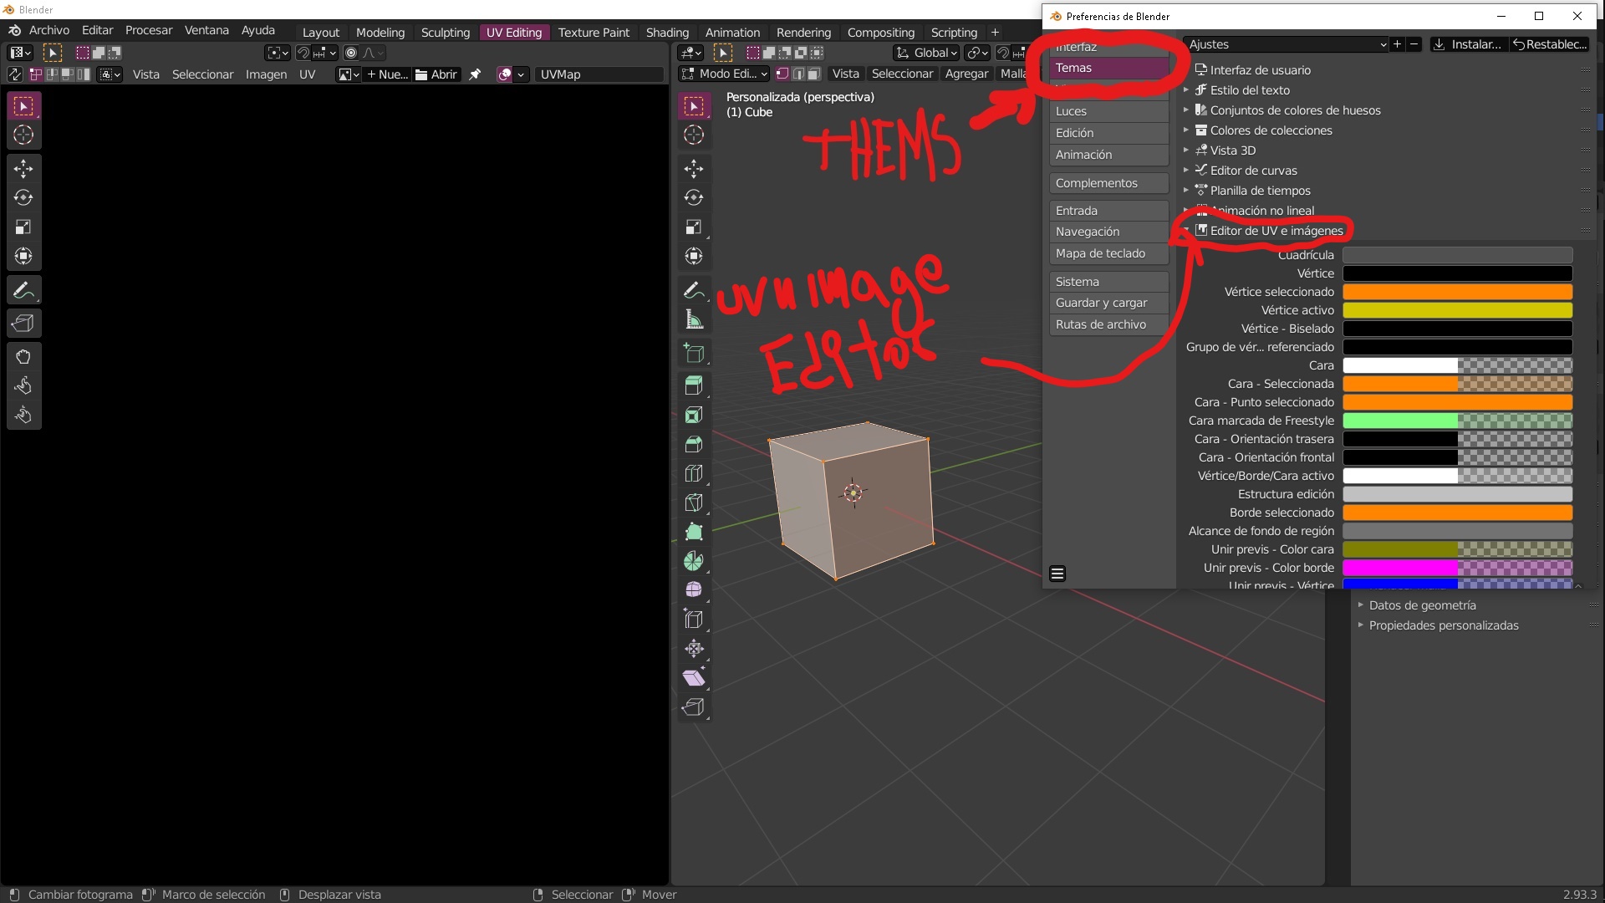Select the Annotate tool in UV editor
The width and height of the screenshot is (1605, 903).
click(x=23, y=290)
